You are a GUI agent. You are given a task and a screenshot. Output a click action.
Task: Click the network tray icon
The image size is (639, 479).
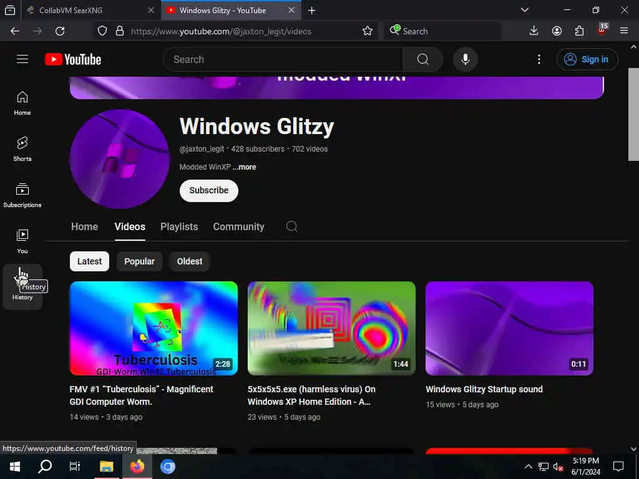[x=544, y=467]
